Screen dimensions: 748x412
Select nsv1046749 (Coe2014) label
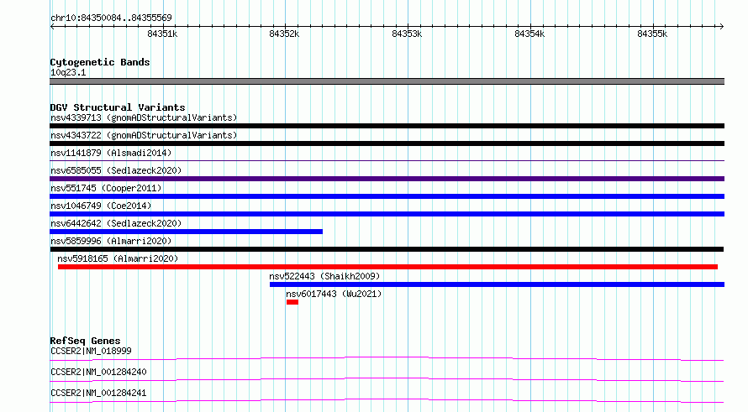[101, 206]
